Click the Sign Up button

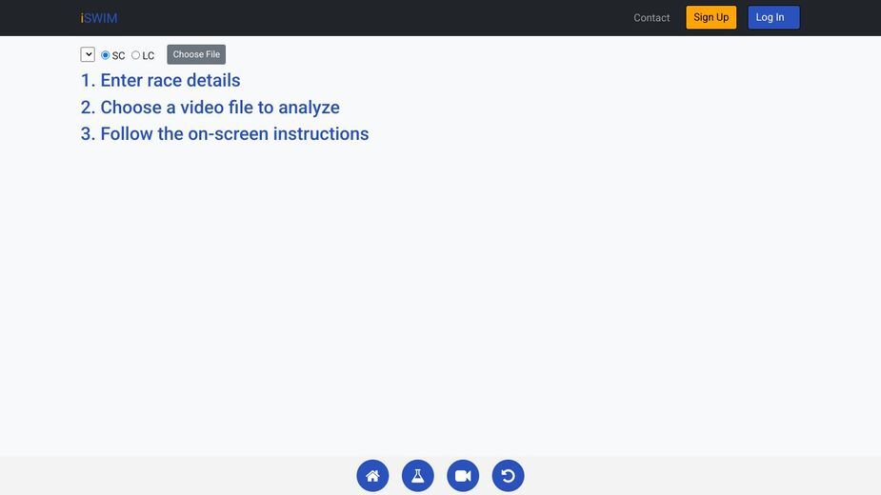[x=711, y=17]
